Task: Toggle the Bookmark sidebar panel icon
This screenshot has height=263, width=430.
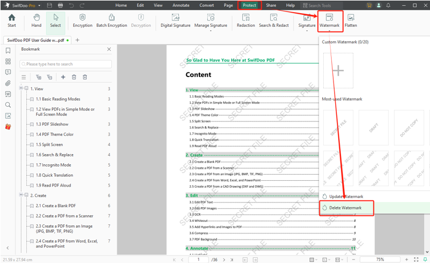Action: (8, 50)
